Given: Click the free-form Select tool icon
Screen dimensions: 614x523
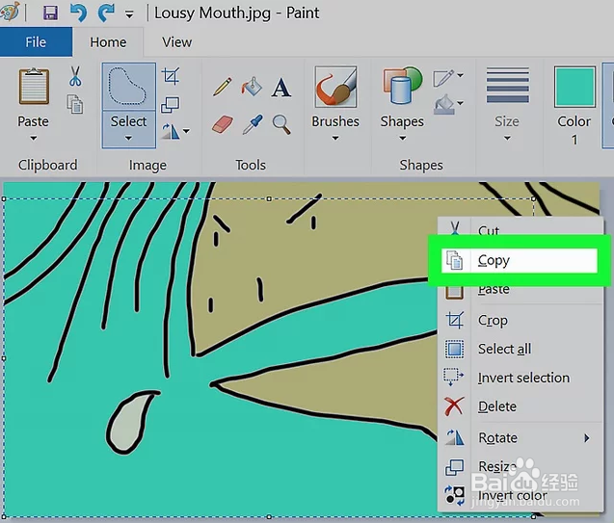Looking at the screenshot, I should tap(128, 86).
